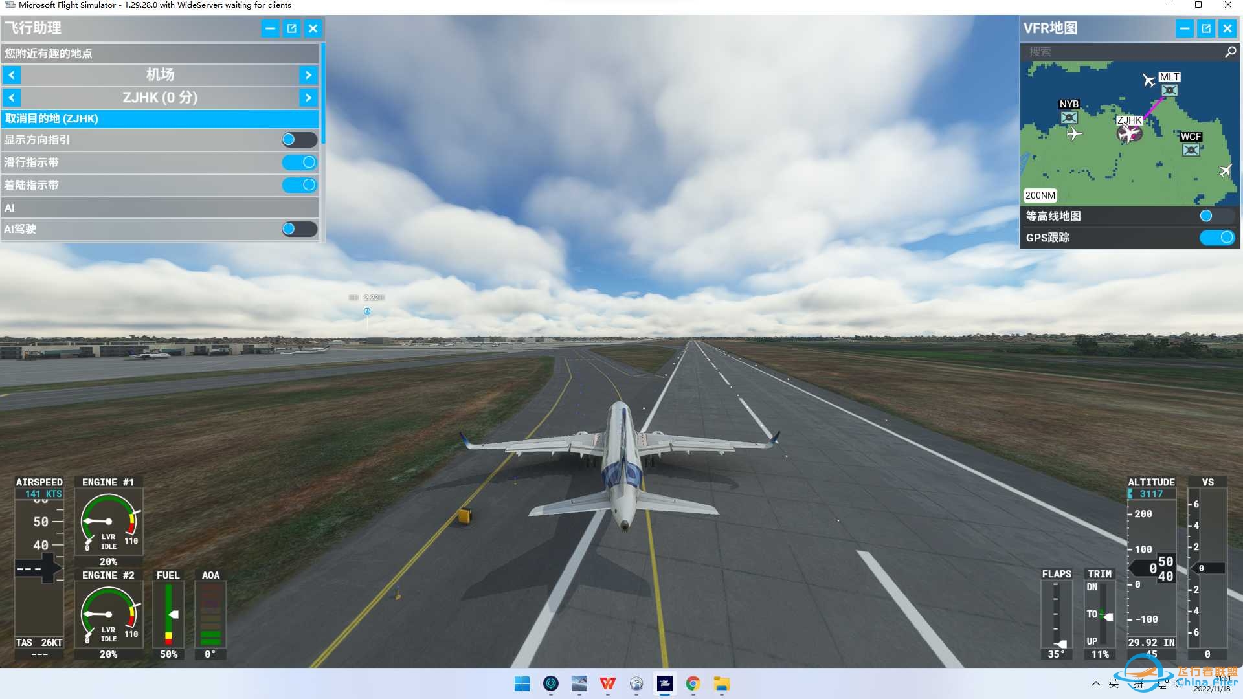The width and height of the screenshot is (1243, 699).
Task: Go to previous category left of 机场
Action: click(12, 75)
